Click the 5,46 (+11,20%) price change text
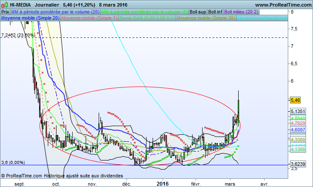The image size is (313, 187). [x=79, y=5]
